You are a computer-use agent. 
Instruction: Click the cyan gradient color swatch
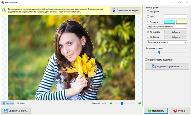tap(169, 22)
